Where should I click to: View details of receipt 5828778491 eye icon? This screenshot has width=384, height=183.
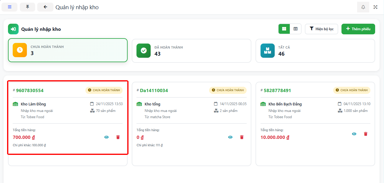pyautogui.click(x=354, y=134)
